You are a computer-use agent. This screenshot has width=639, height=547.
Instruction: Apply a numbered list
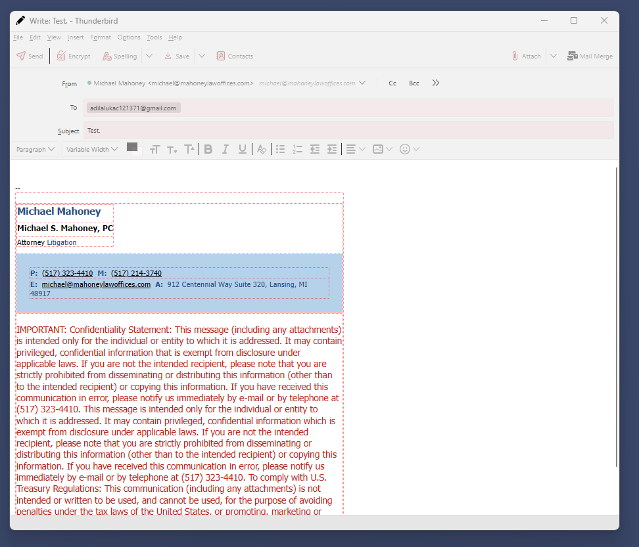pyautogui.click(x=297, y=149)
